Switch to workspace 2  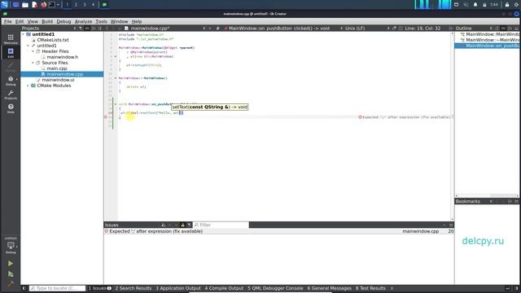click(x=76, y=5)
